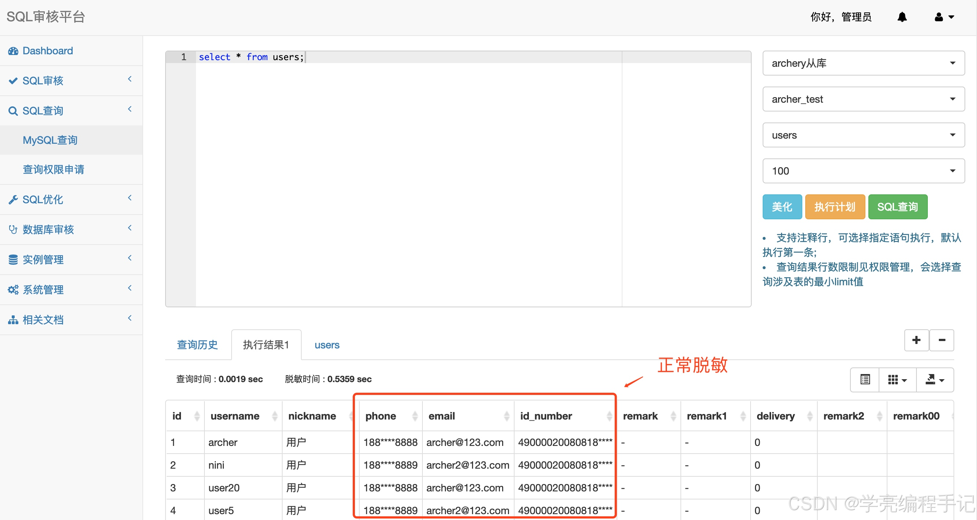
Task: Open Dashboard via the globe icon
Action: [x=13, y=50]
